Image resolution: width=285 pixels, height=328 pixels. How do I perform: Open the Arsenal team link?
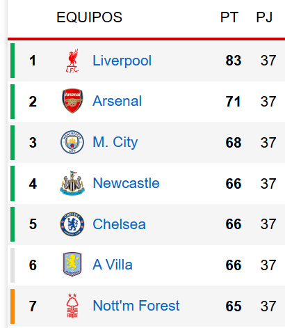[x=117, y=101]
